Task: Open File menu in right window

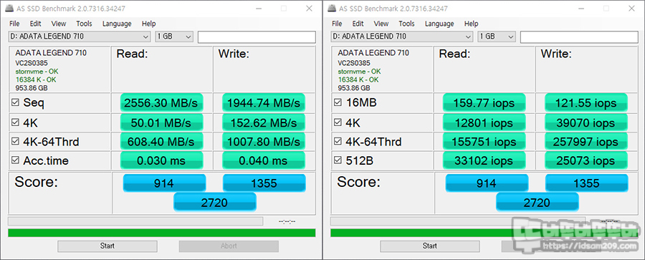Action: point(337,24)
